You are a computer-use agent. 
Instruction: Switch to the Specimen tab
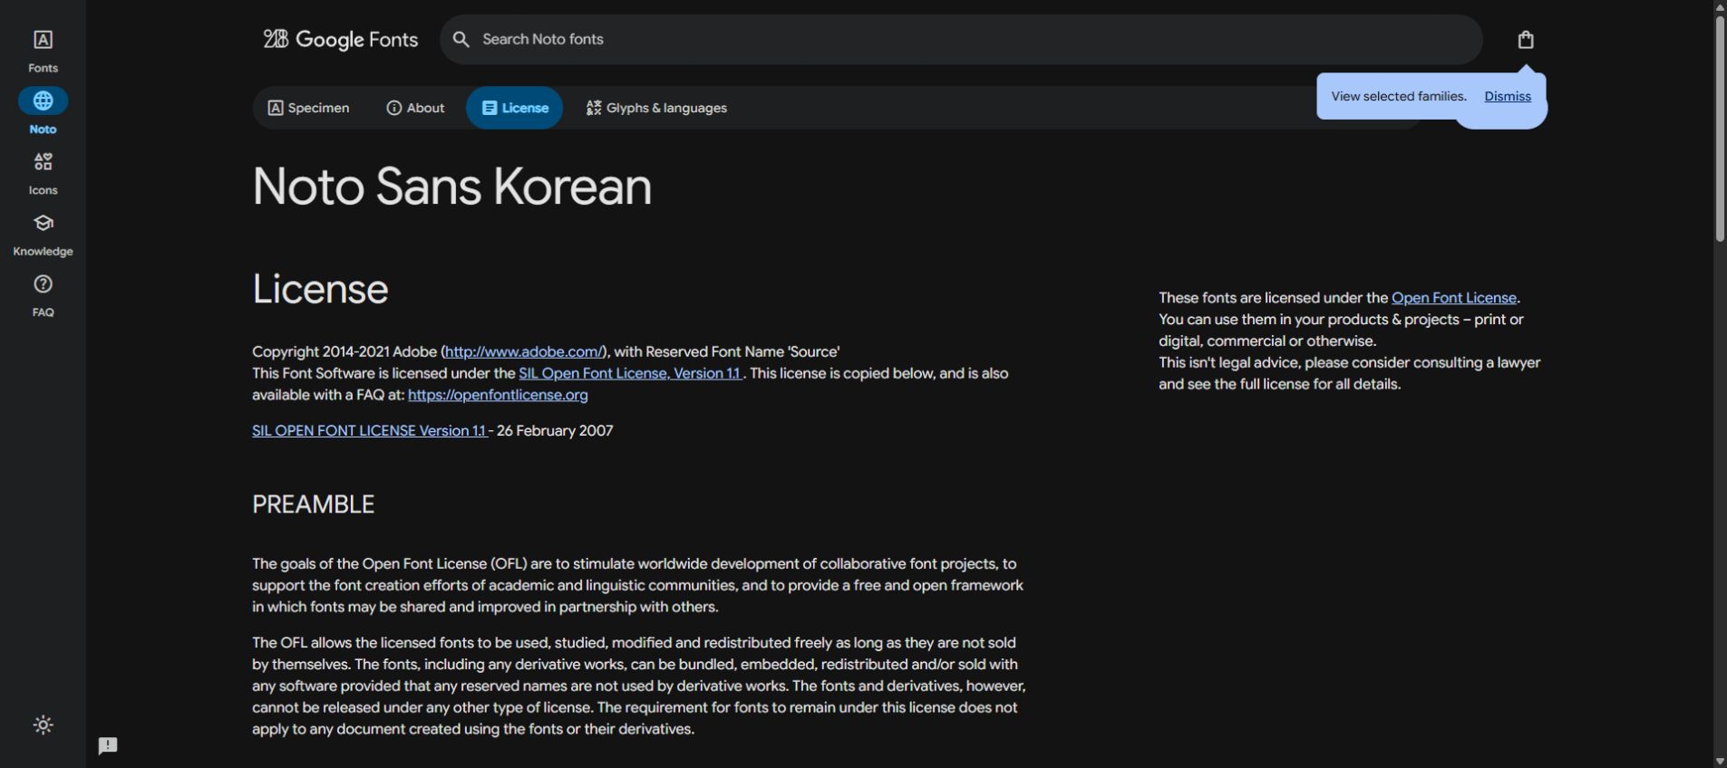click(308, 108)
